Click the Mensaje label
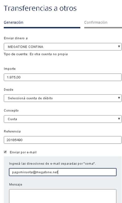 (16, 184)
